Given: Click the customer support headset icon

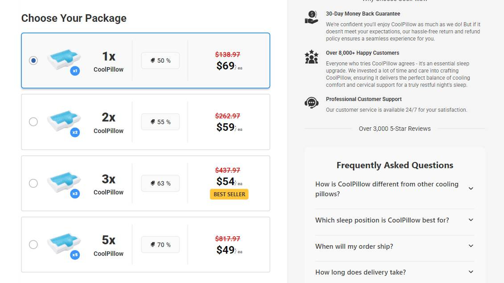Looking at the screenshot, I should coord(311,103).
